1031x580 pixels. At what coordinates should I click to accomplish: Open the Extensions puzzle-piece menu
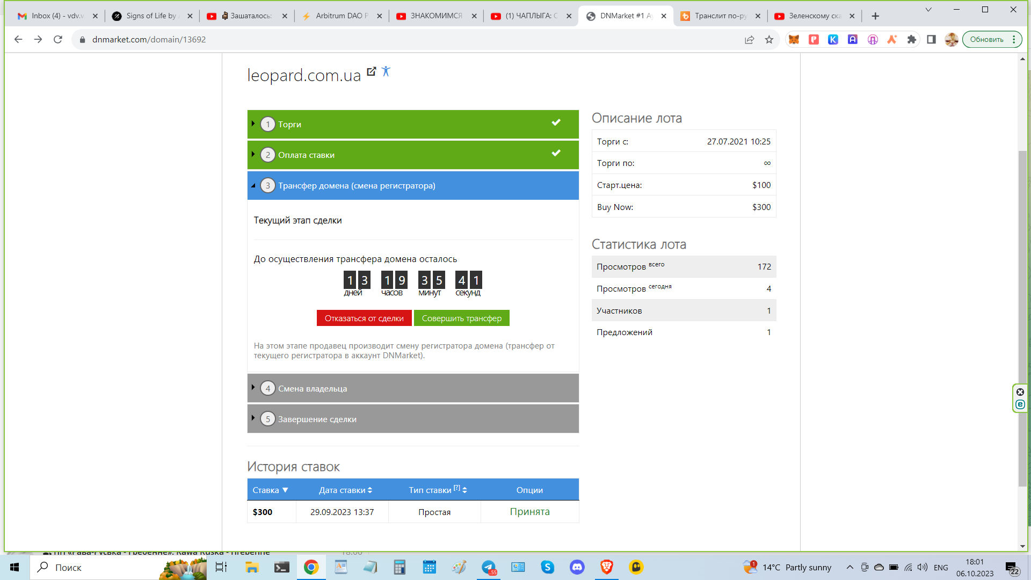(911, 39)
